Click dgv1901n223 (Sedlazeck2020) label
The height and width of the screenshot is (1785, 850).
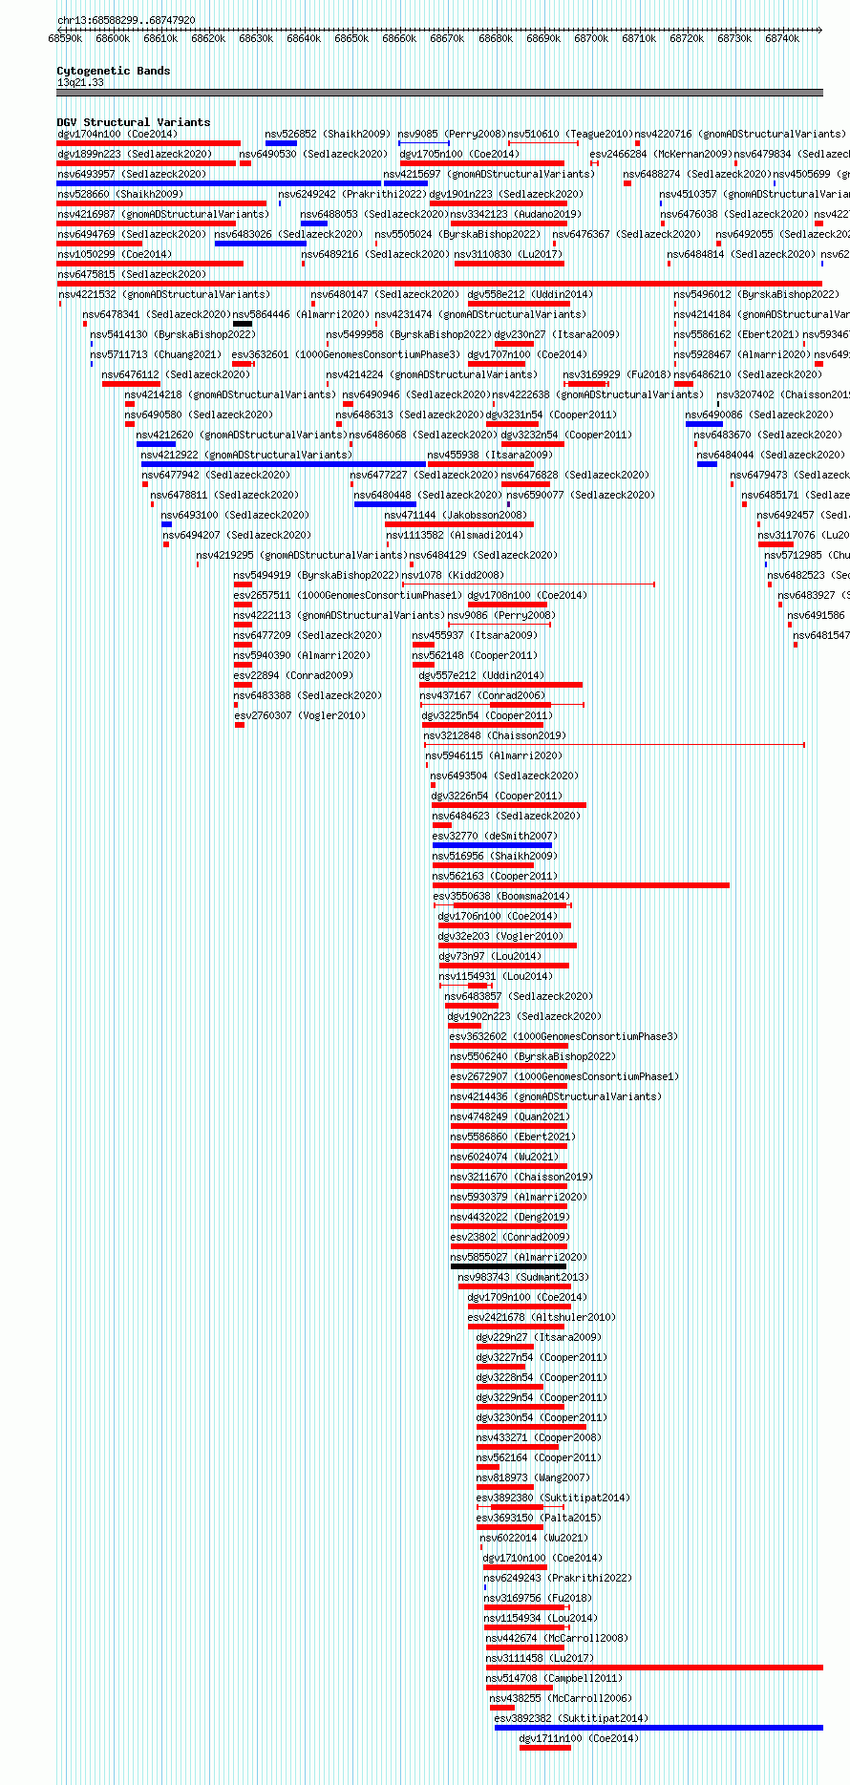click(x=505, y=194)
